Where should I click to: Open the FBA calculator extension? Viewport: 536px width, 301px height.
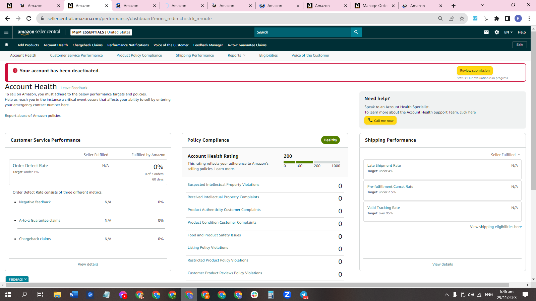475,18
